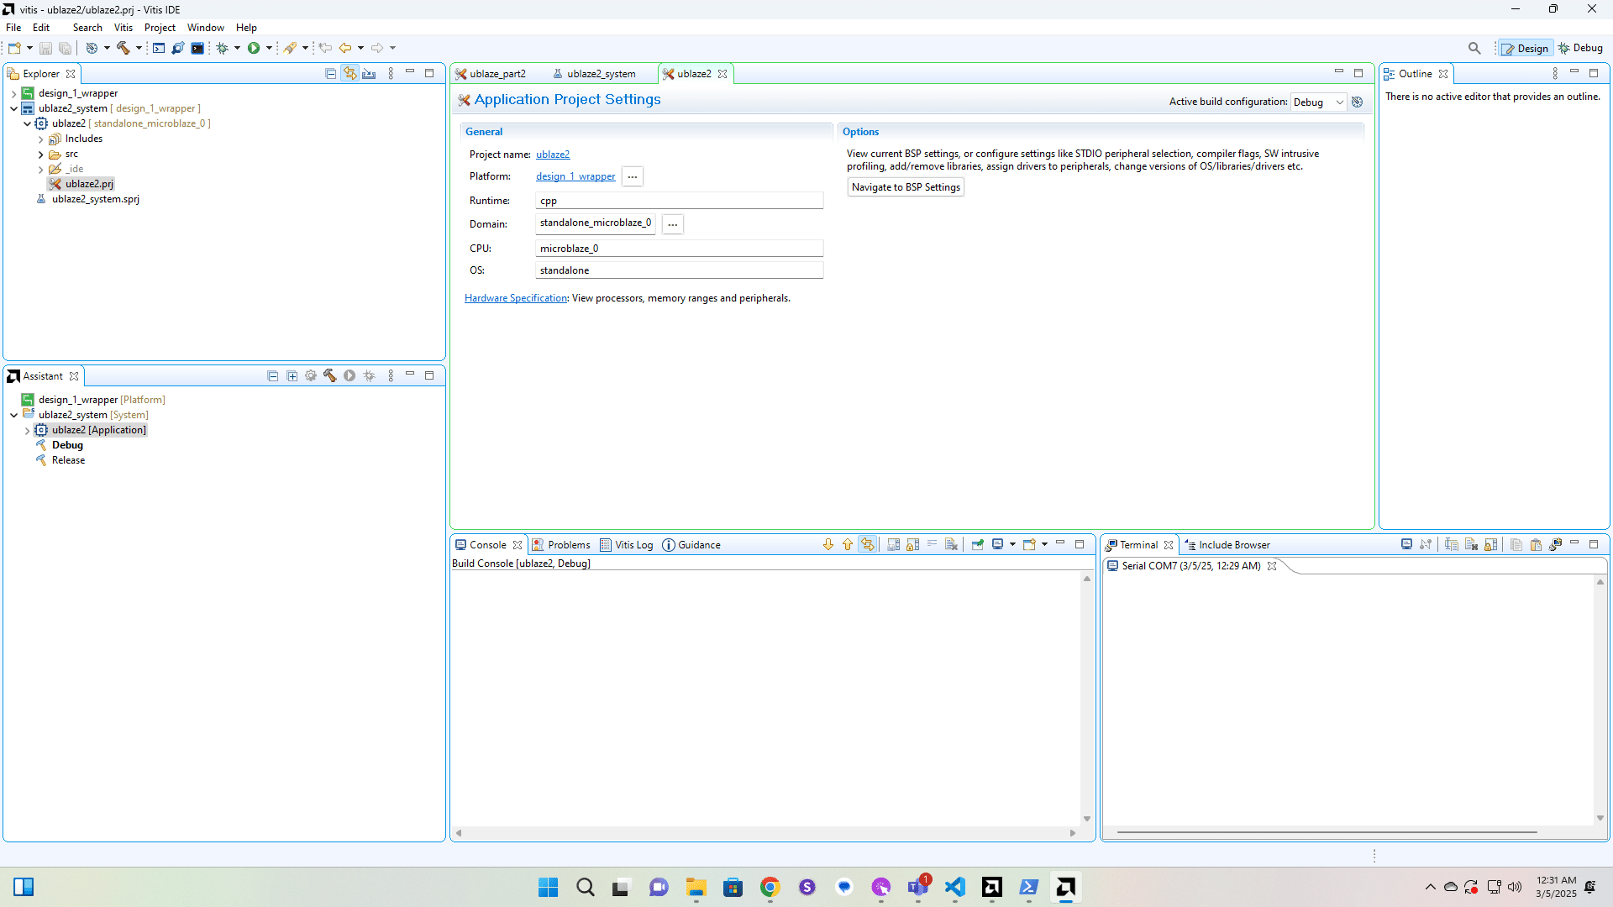Click the Console horizontal scrollbar track
The height and width of the screenshot is (907, 1613).
click(x=764, y=833)
